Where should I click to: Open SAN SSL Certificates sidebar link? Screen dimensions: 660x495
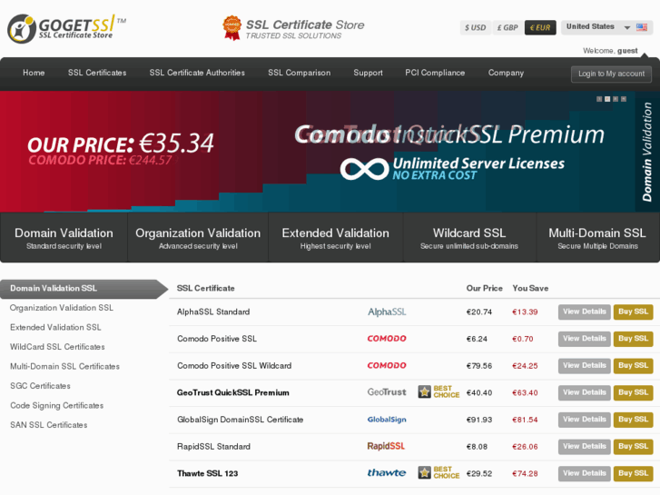[x=49, y=425]
